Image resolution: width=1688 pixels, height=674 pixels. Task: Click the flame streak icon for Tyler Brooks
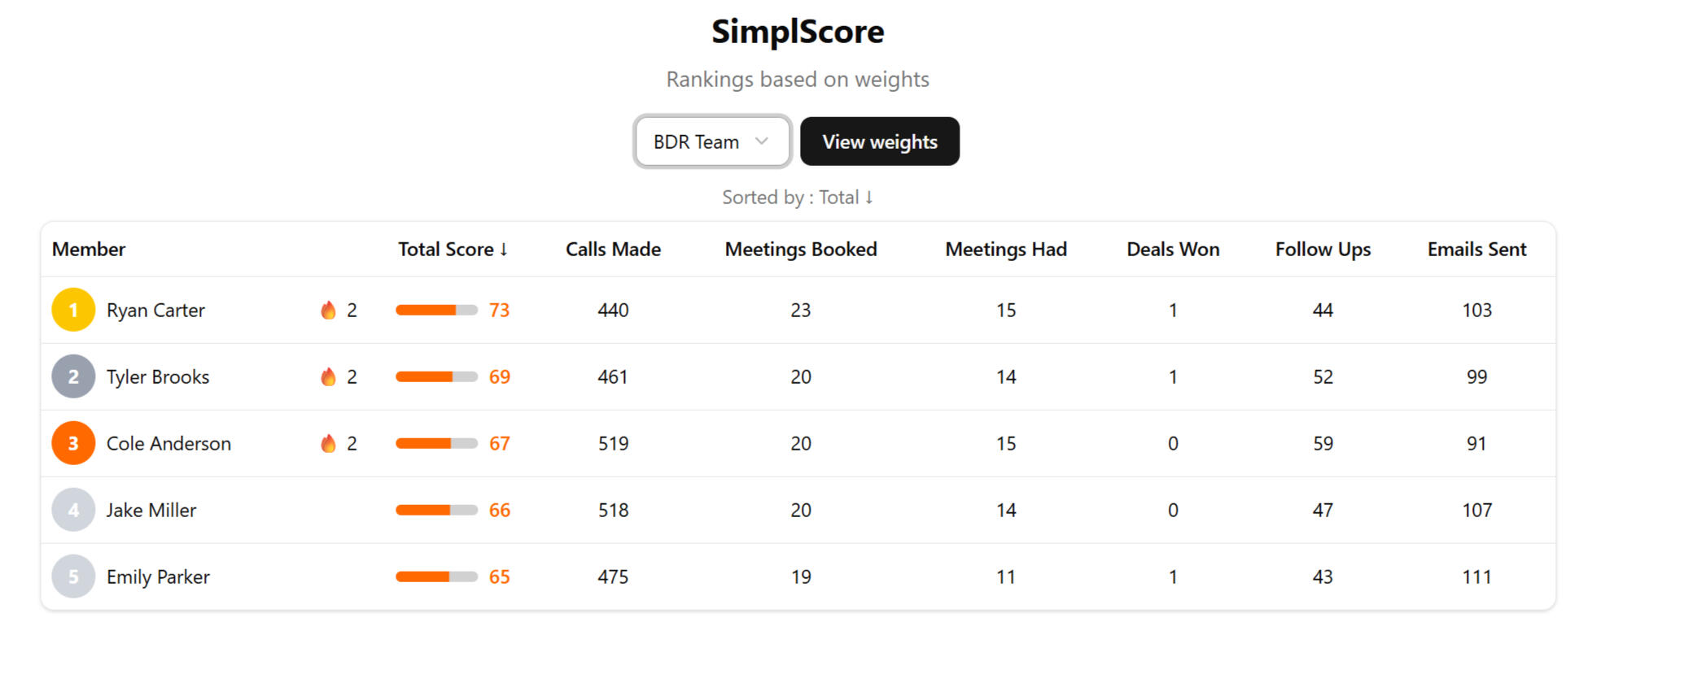click(x=328, y=376)
